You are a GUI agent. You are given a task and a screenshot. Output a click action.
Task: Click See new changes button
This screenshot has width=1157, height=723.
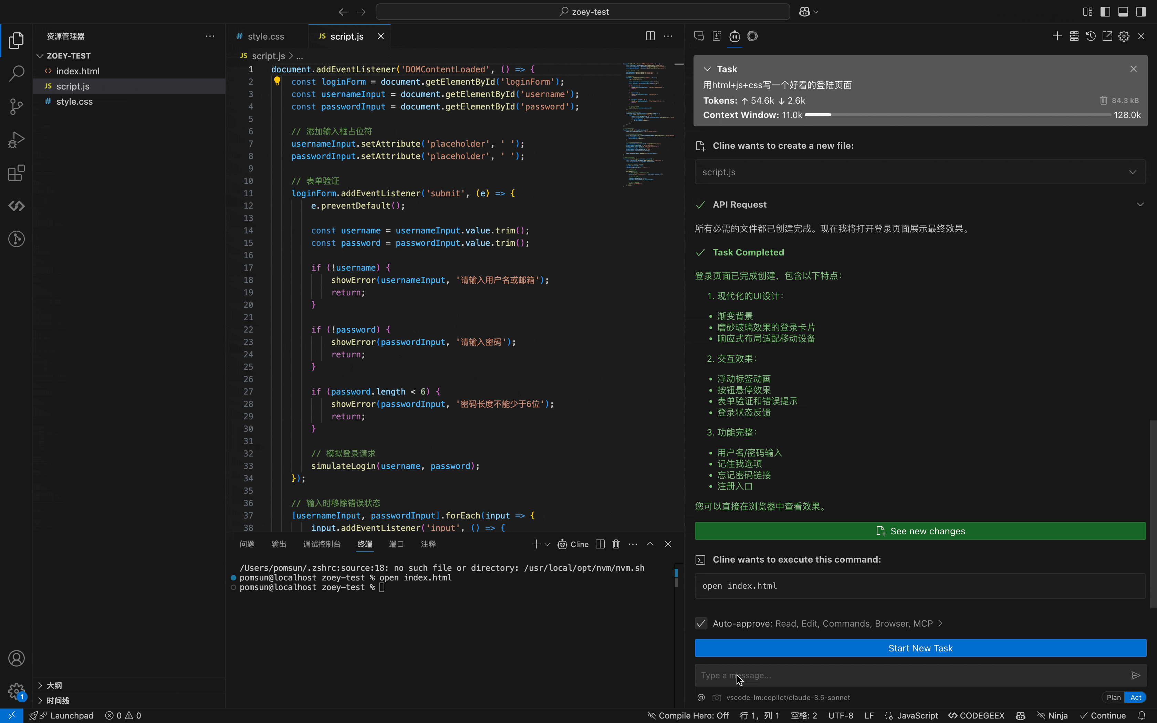(920, 531)
